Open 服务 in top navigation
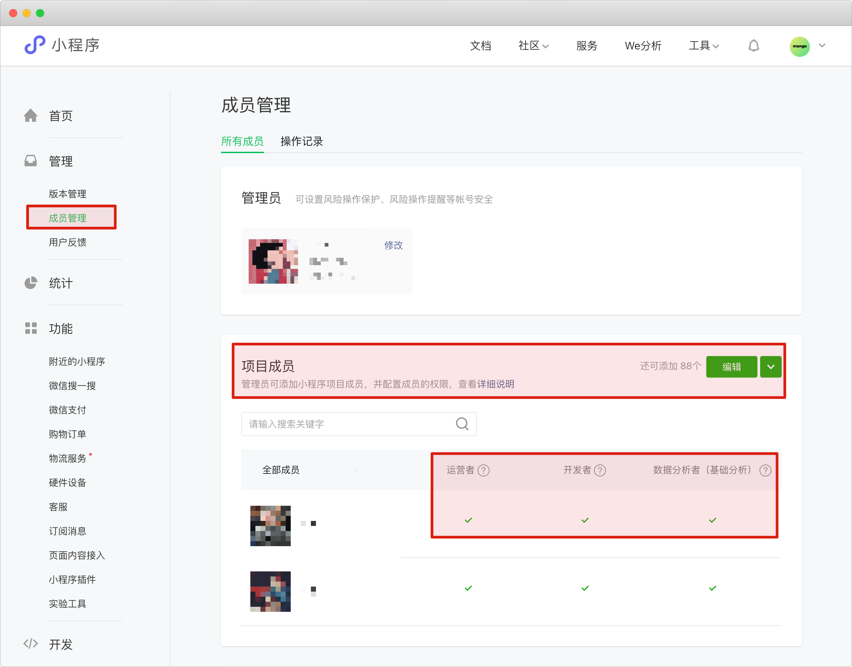 pos(587,46)
